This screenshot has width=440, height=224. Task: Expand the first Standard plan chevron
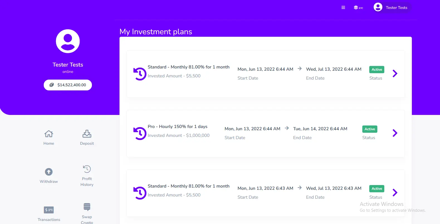(395, 73)
